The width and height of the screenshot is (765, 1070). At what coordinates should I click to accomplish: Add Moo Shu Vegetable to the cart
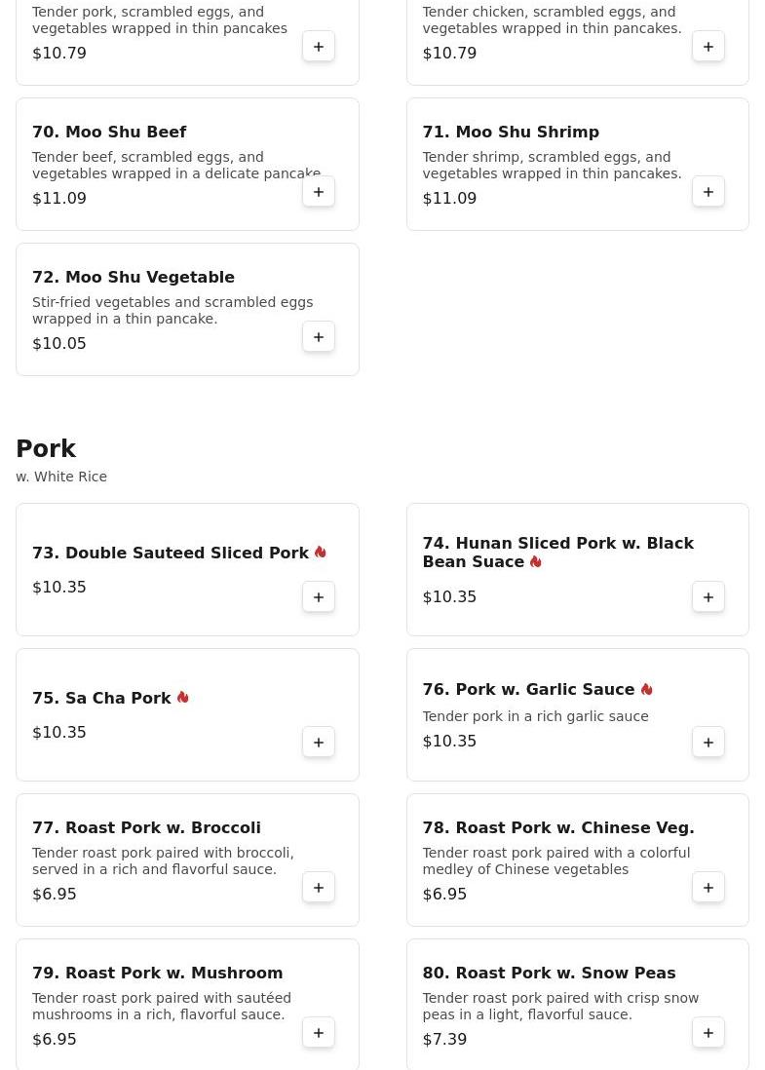(319, 337)
